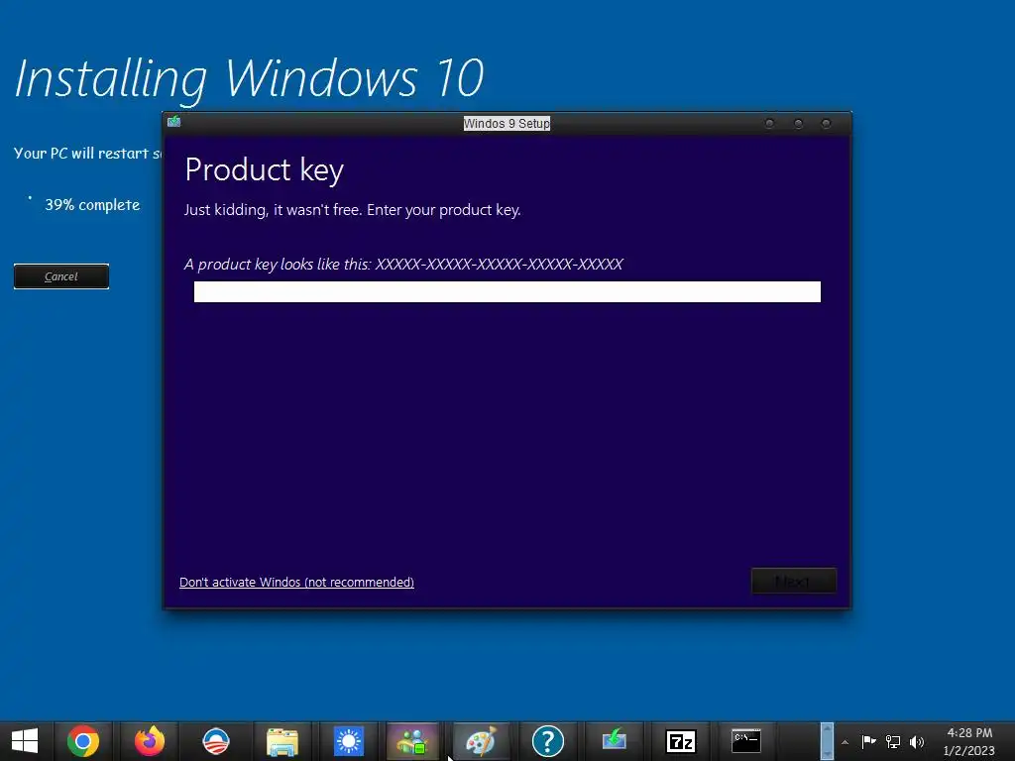Open the network status tray icon
This screenshot has height=761, width=1015.
coord(893,742)
